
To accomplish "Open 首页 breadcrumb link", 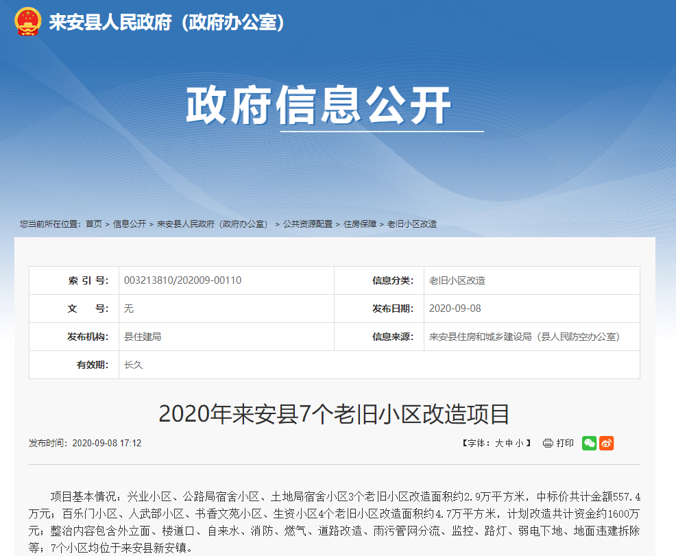I will (94, 224).
